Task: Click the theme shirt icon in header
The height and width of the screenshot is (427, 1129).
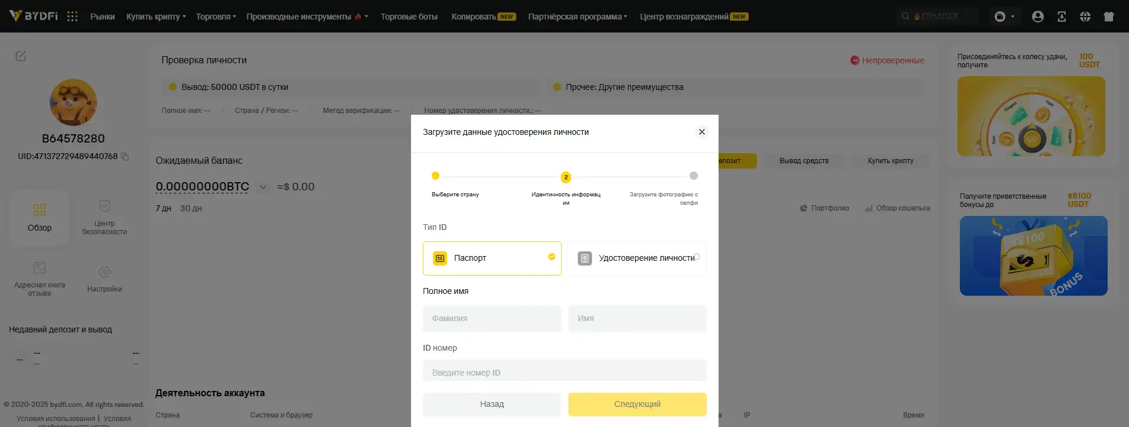Action: pos(1109,17)
